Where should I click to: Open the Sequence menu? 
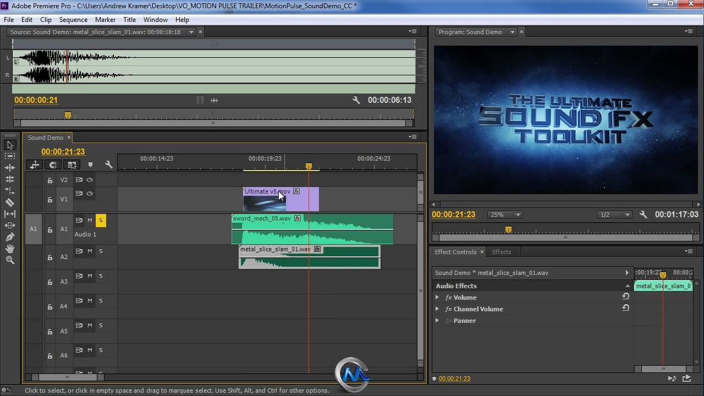[73, 19]
